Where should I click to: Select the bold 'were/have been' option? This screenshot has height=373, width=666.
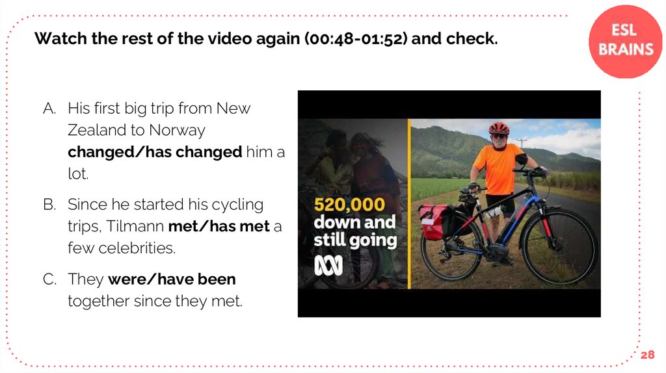click(172, 279)
